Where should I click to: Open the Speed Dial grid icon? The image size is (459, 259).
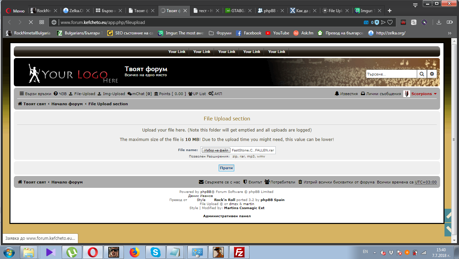click(x=42, y=22)
